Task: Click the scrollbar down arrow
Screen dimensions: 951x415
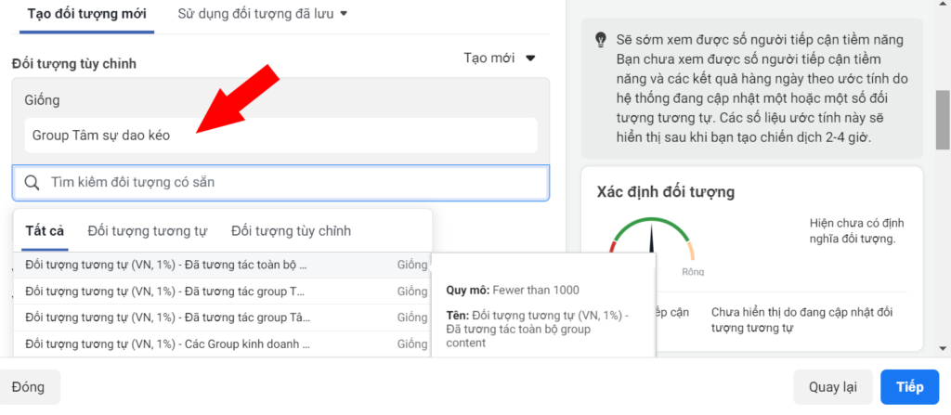Action: coord(943,348)
